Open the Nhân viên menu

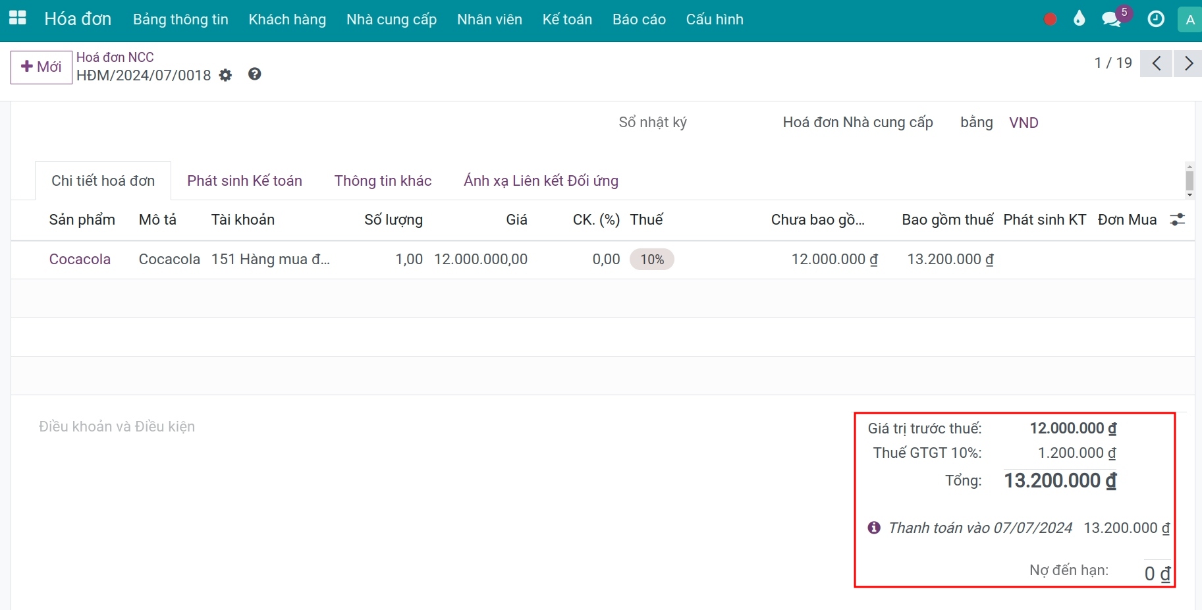489,20
